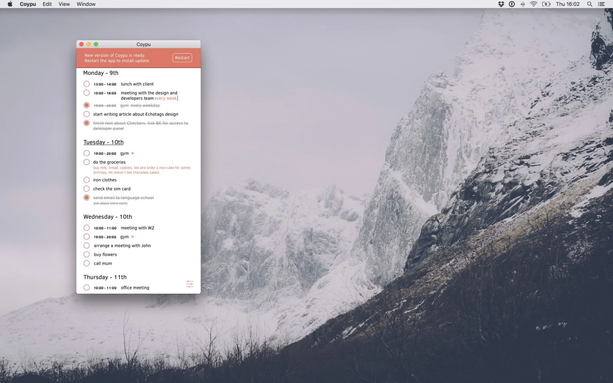Mark 'meeting with WZ' as done
The height and width of the screenshot is (383, 613).
(x=86, y=228)
